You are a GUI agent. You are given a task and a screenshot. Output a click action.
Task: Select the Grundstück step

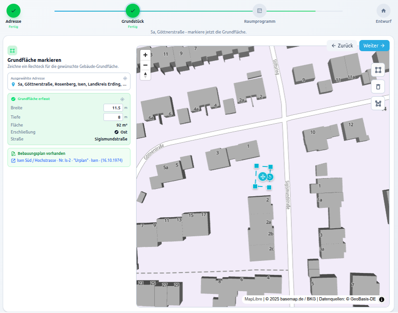point(133,10)
